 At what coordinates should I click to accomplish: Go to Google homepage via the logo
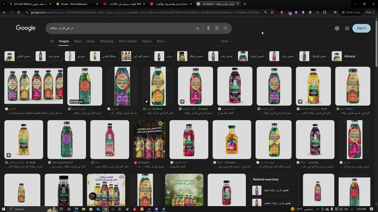pos(26,28)
